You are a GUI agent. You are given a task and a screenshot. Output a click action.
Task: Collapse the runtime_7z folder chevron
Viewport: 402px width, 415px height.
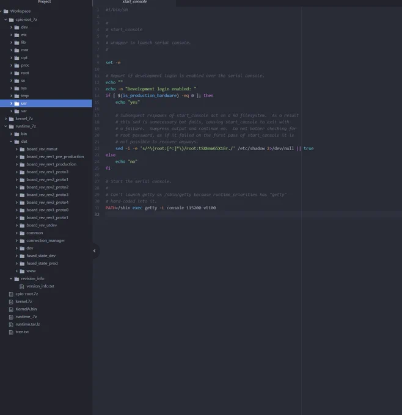[x=5, y=126]
